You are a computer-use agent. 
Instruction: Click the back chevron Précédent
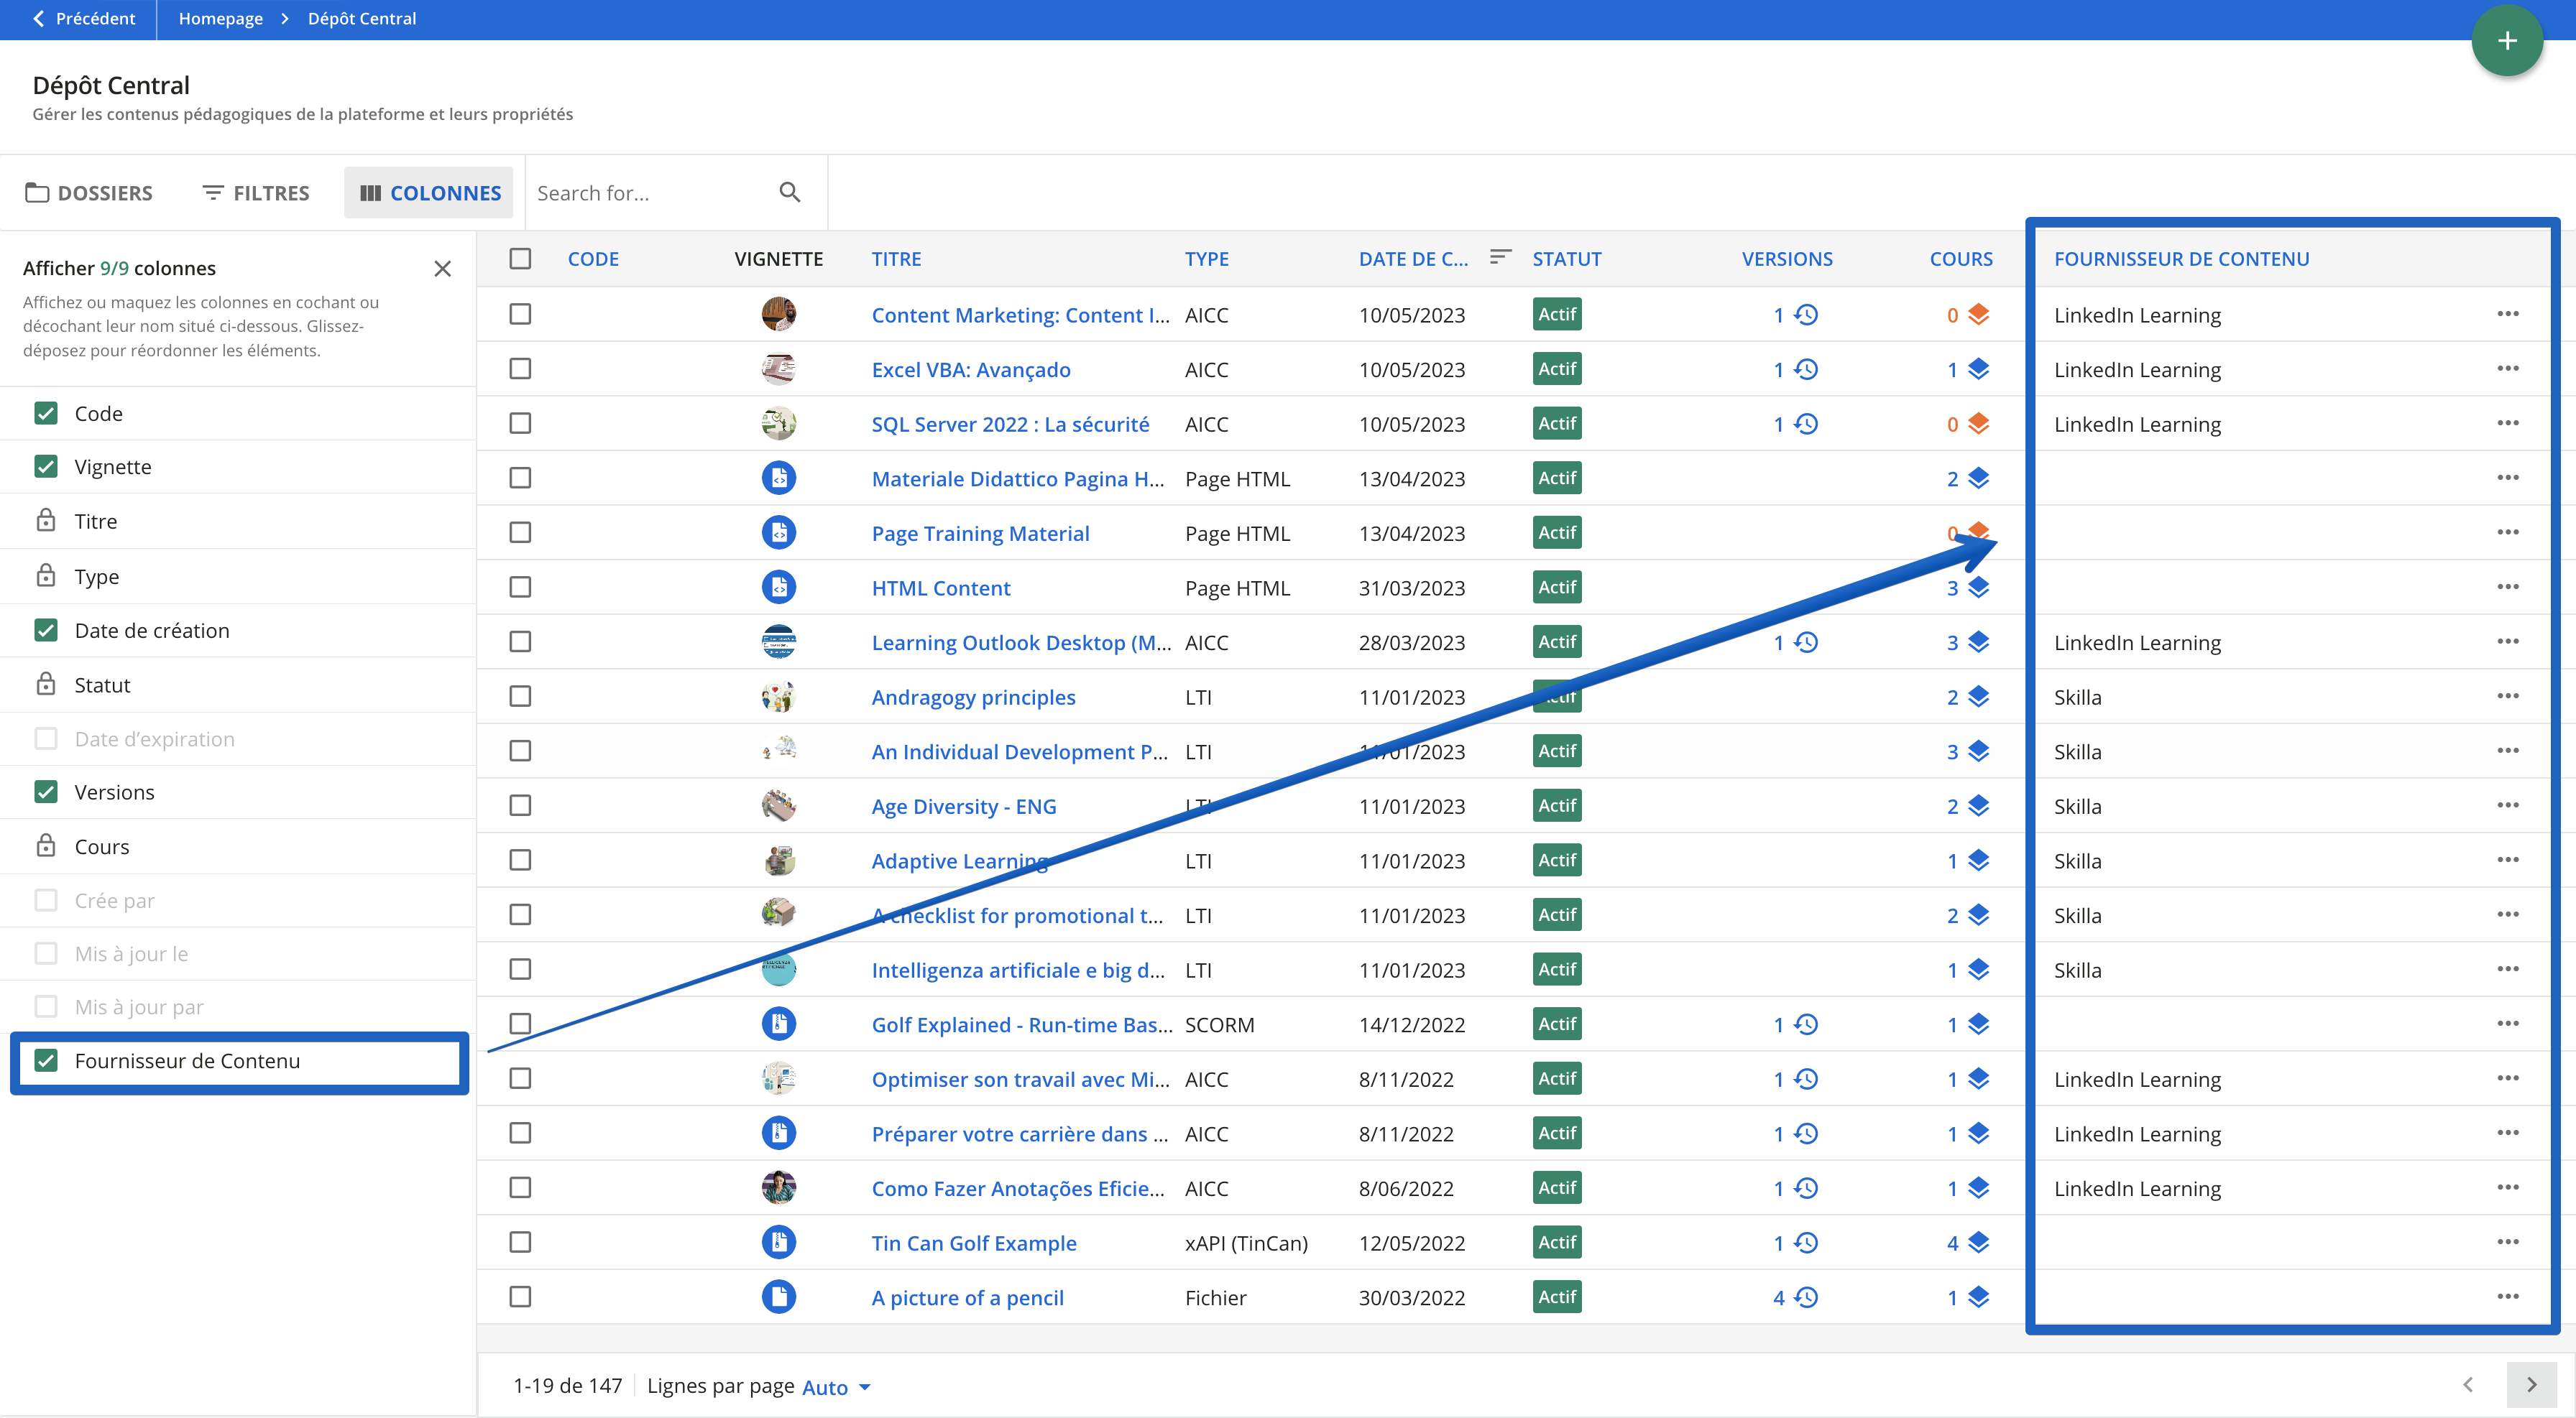(38, 19)
